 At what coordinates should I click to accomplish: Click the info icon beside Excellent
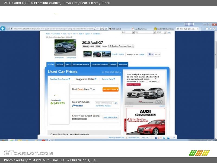pyautogui.click(x=60, y=100)
